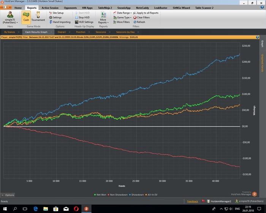Switch to Overall report tab
Image resolution: width=266 pixels, height=213 pixels.
62,32
